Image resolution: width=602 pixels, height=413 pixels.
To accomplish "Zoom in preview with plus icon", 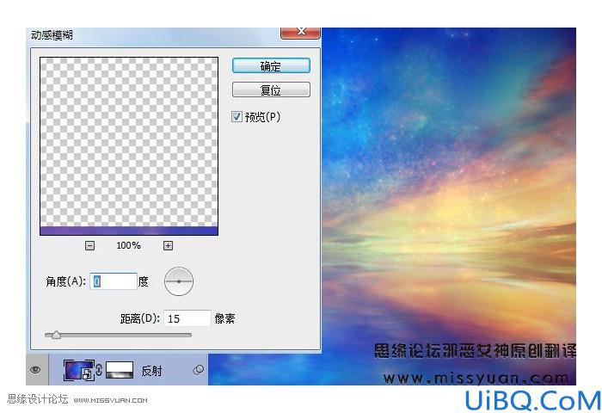I will point(169,245).
